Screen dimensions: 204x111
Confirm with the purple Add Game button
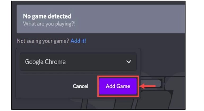(118, 86)
